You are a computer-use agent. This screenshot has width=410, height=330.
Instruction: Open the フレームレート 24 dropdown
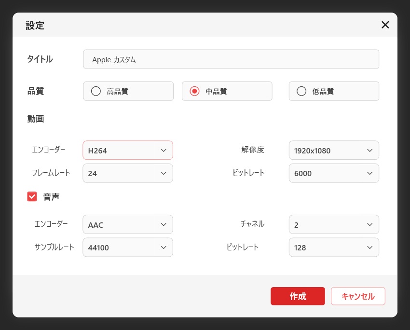(x=127, y=173)
